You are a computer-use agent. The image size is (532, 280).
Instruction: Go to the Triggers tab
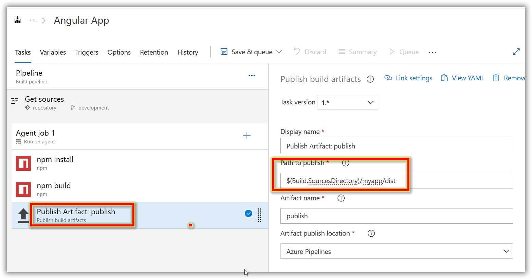pos(87,52)
